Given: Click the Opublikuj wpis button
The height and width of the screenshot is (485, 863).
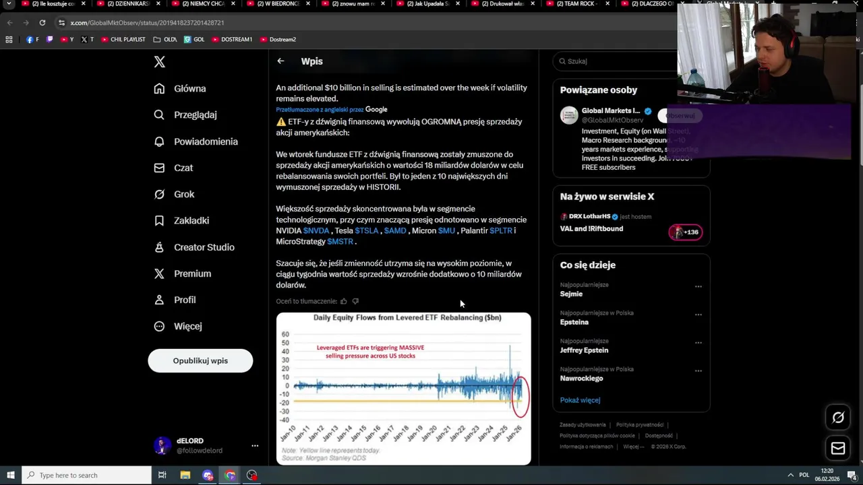Looking at the screenshot, I should (x=200, y=360).
